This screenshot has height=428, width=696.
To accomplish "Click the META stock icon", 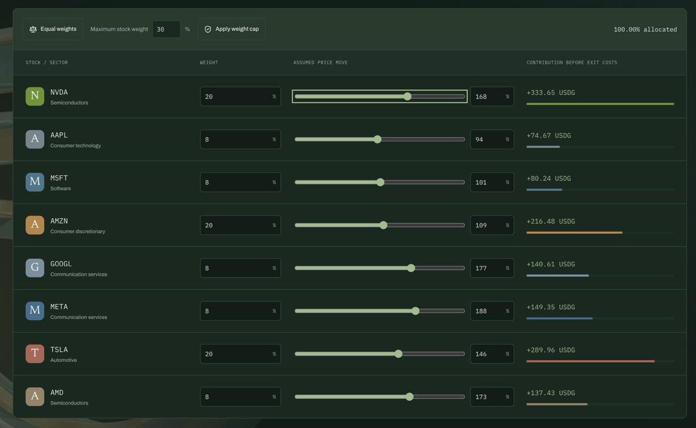I will click(x=35, y=311).
